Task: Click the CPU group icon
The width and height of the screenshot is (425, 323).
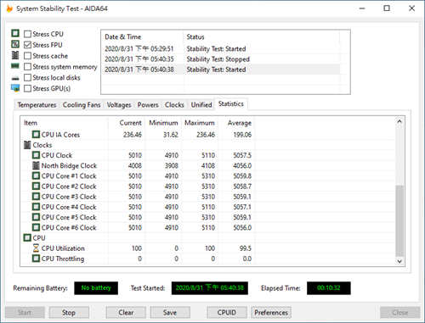Action: (x=27, y=238)
